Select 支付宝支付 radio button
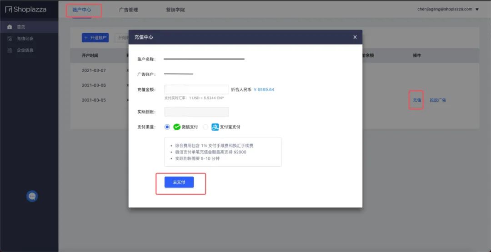 tap(205, 127)
